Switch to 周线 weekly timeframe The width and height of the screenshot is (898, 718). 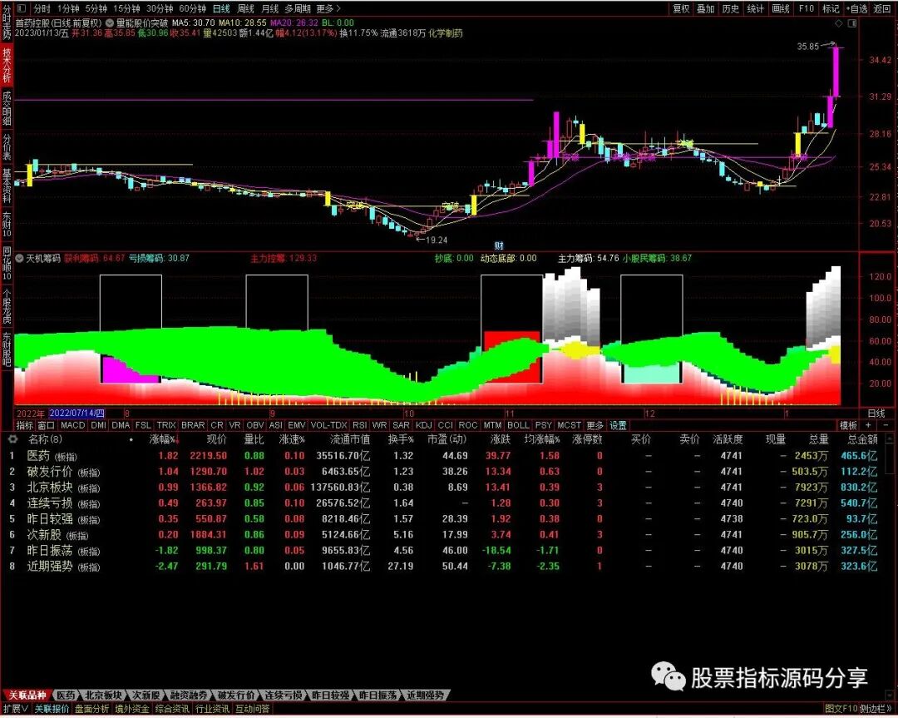tap(245, 8)
